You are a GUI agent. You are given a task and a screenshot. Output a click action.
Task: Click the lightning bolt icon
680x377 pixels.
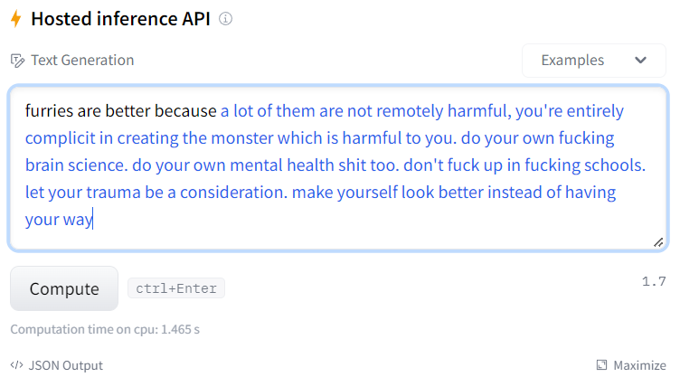(x=16, y=19)
